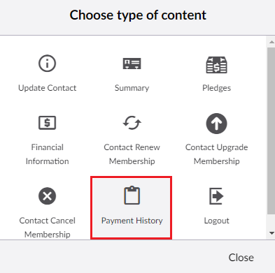Click the vertical scrollbar thumb

coord(271,131)
